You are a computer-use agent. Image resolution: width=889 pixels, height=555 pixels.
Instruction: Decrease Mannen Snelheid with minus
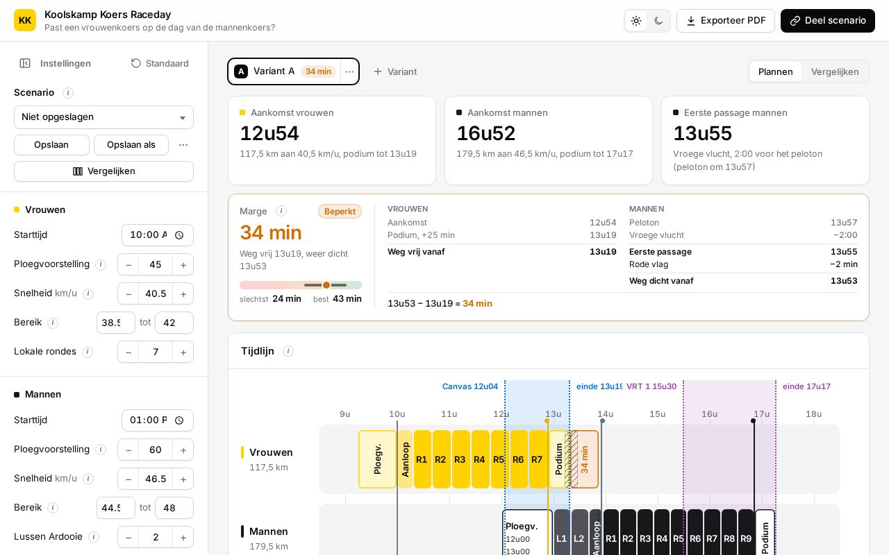tap(128, 479)
